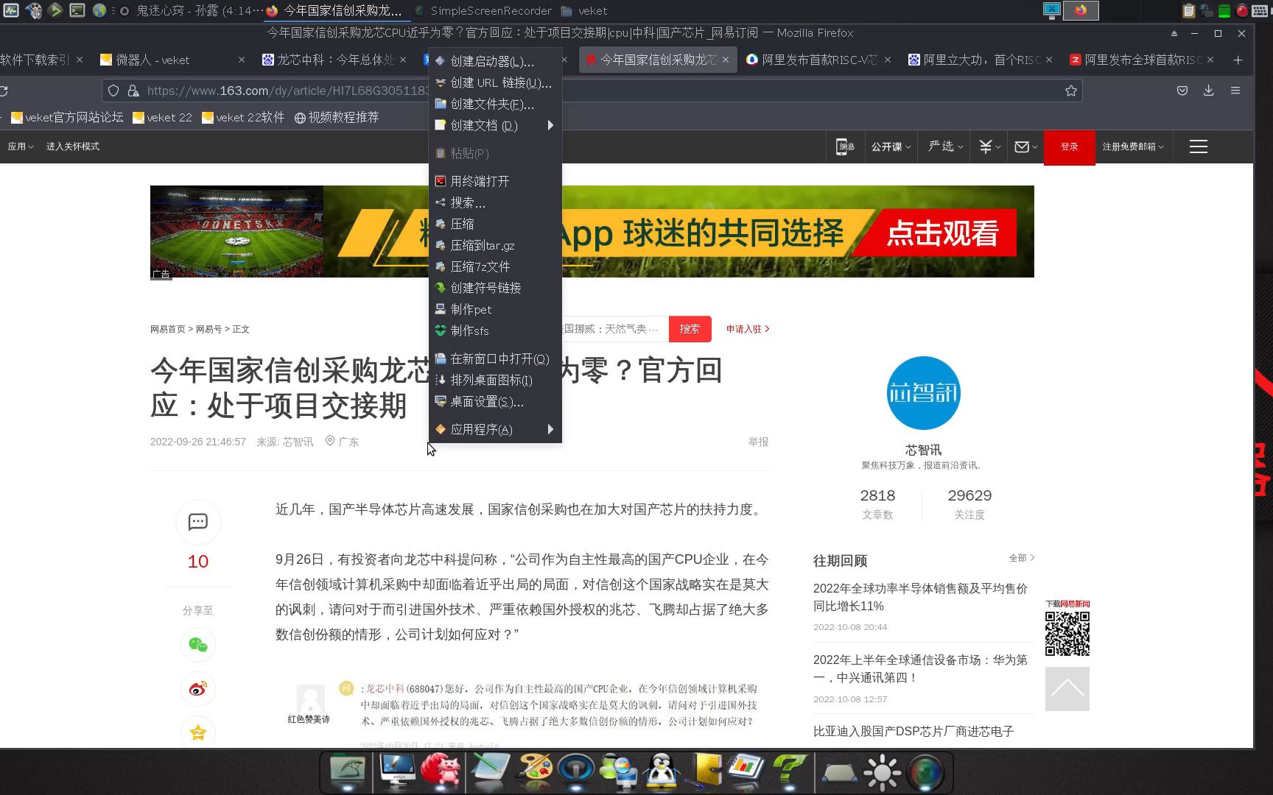Select 压缩7z文件 menu entry

tap(495, 266)
